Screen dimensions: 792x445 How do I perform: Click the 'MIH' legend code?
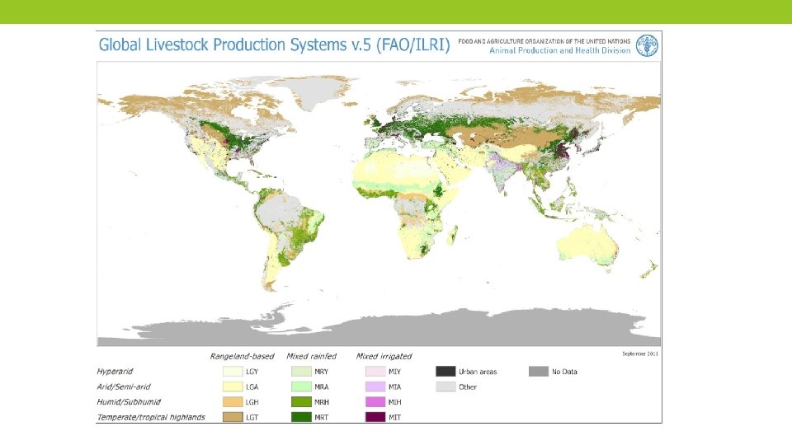coord(394,402)
